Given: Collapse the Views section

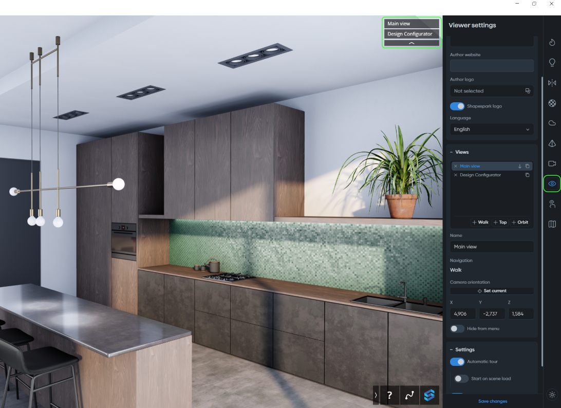Looking at the screenshot, I should click(452, 152).
